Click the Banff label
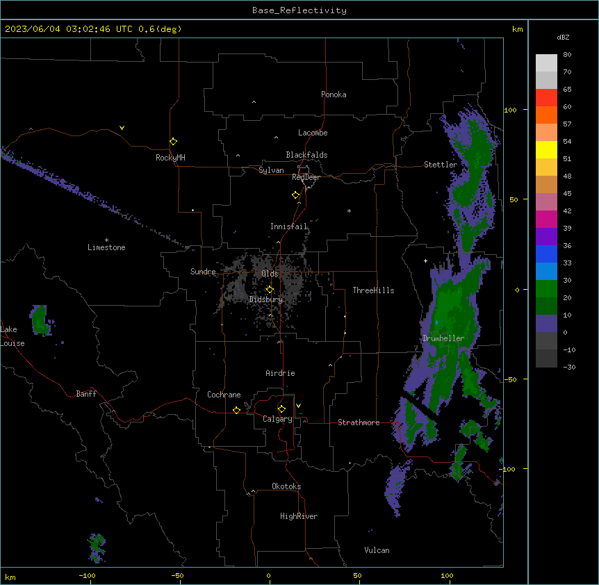599x585 pixels. pos(86,394)
